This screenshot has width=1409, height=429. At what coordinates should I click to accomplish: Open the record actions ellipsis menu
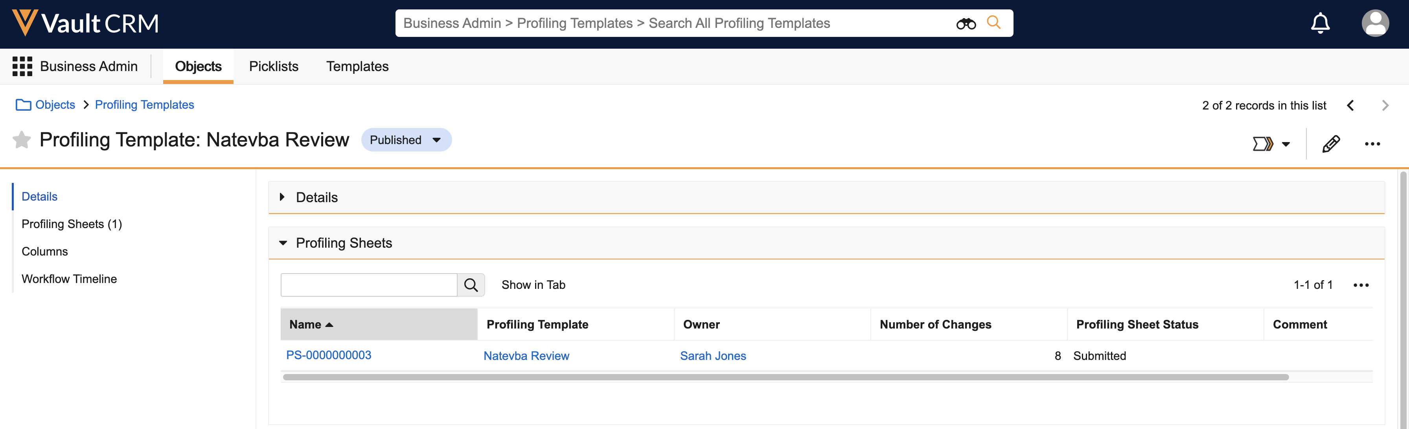[x=1372, y=144]
